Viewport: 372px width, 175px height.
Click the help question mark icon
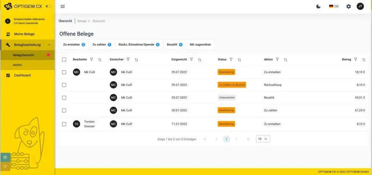[x=5, y=157]
